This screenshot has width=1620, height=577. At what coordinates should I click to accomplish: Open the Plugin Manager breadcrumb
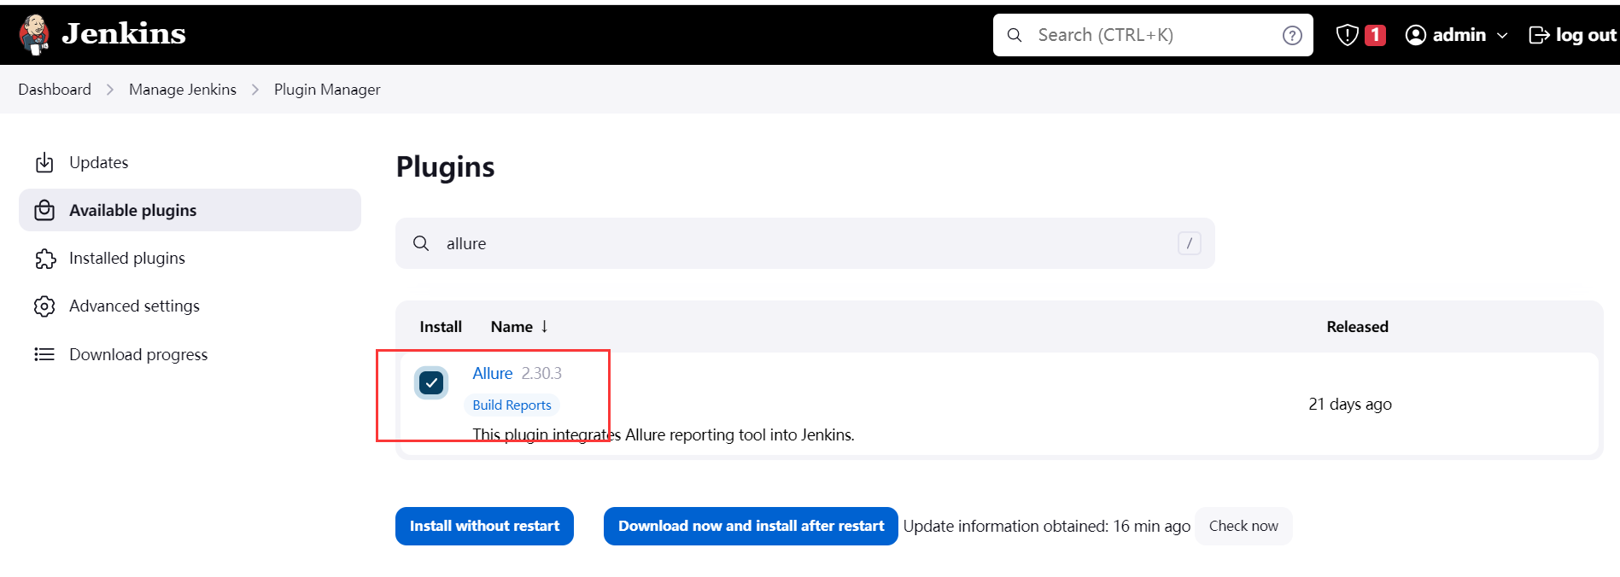point(327,90)
